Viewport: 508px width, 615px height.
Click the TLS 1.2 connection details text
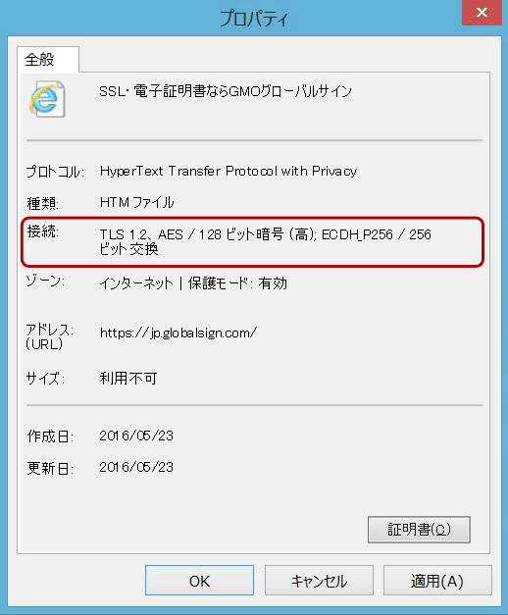pyautogui.click(x=265, y=241)
